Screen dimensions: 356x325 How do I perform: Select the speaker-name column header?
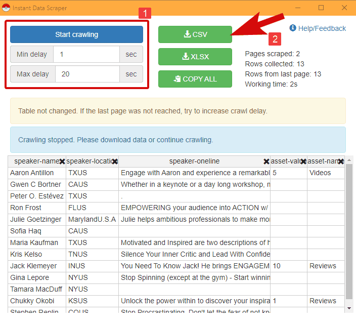pos(37,161)
